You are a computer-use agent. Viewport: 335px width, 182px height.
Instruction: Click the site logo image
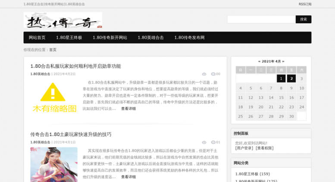coord(63,20)
